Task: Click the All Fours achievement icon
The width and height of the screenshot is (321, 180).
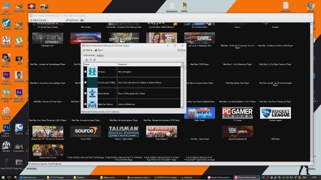Action: (92, 72)
